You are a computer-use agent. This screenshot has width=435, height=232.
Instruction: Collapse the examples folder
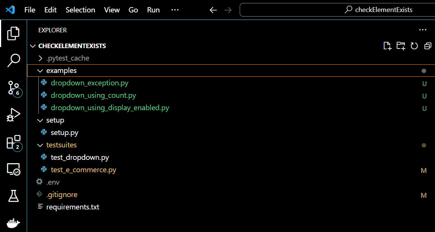(40, 70)
